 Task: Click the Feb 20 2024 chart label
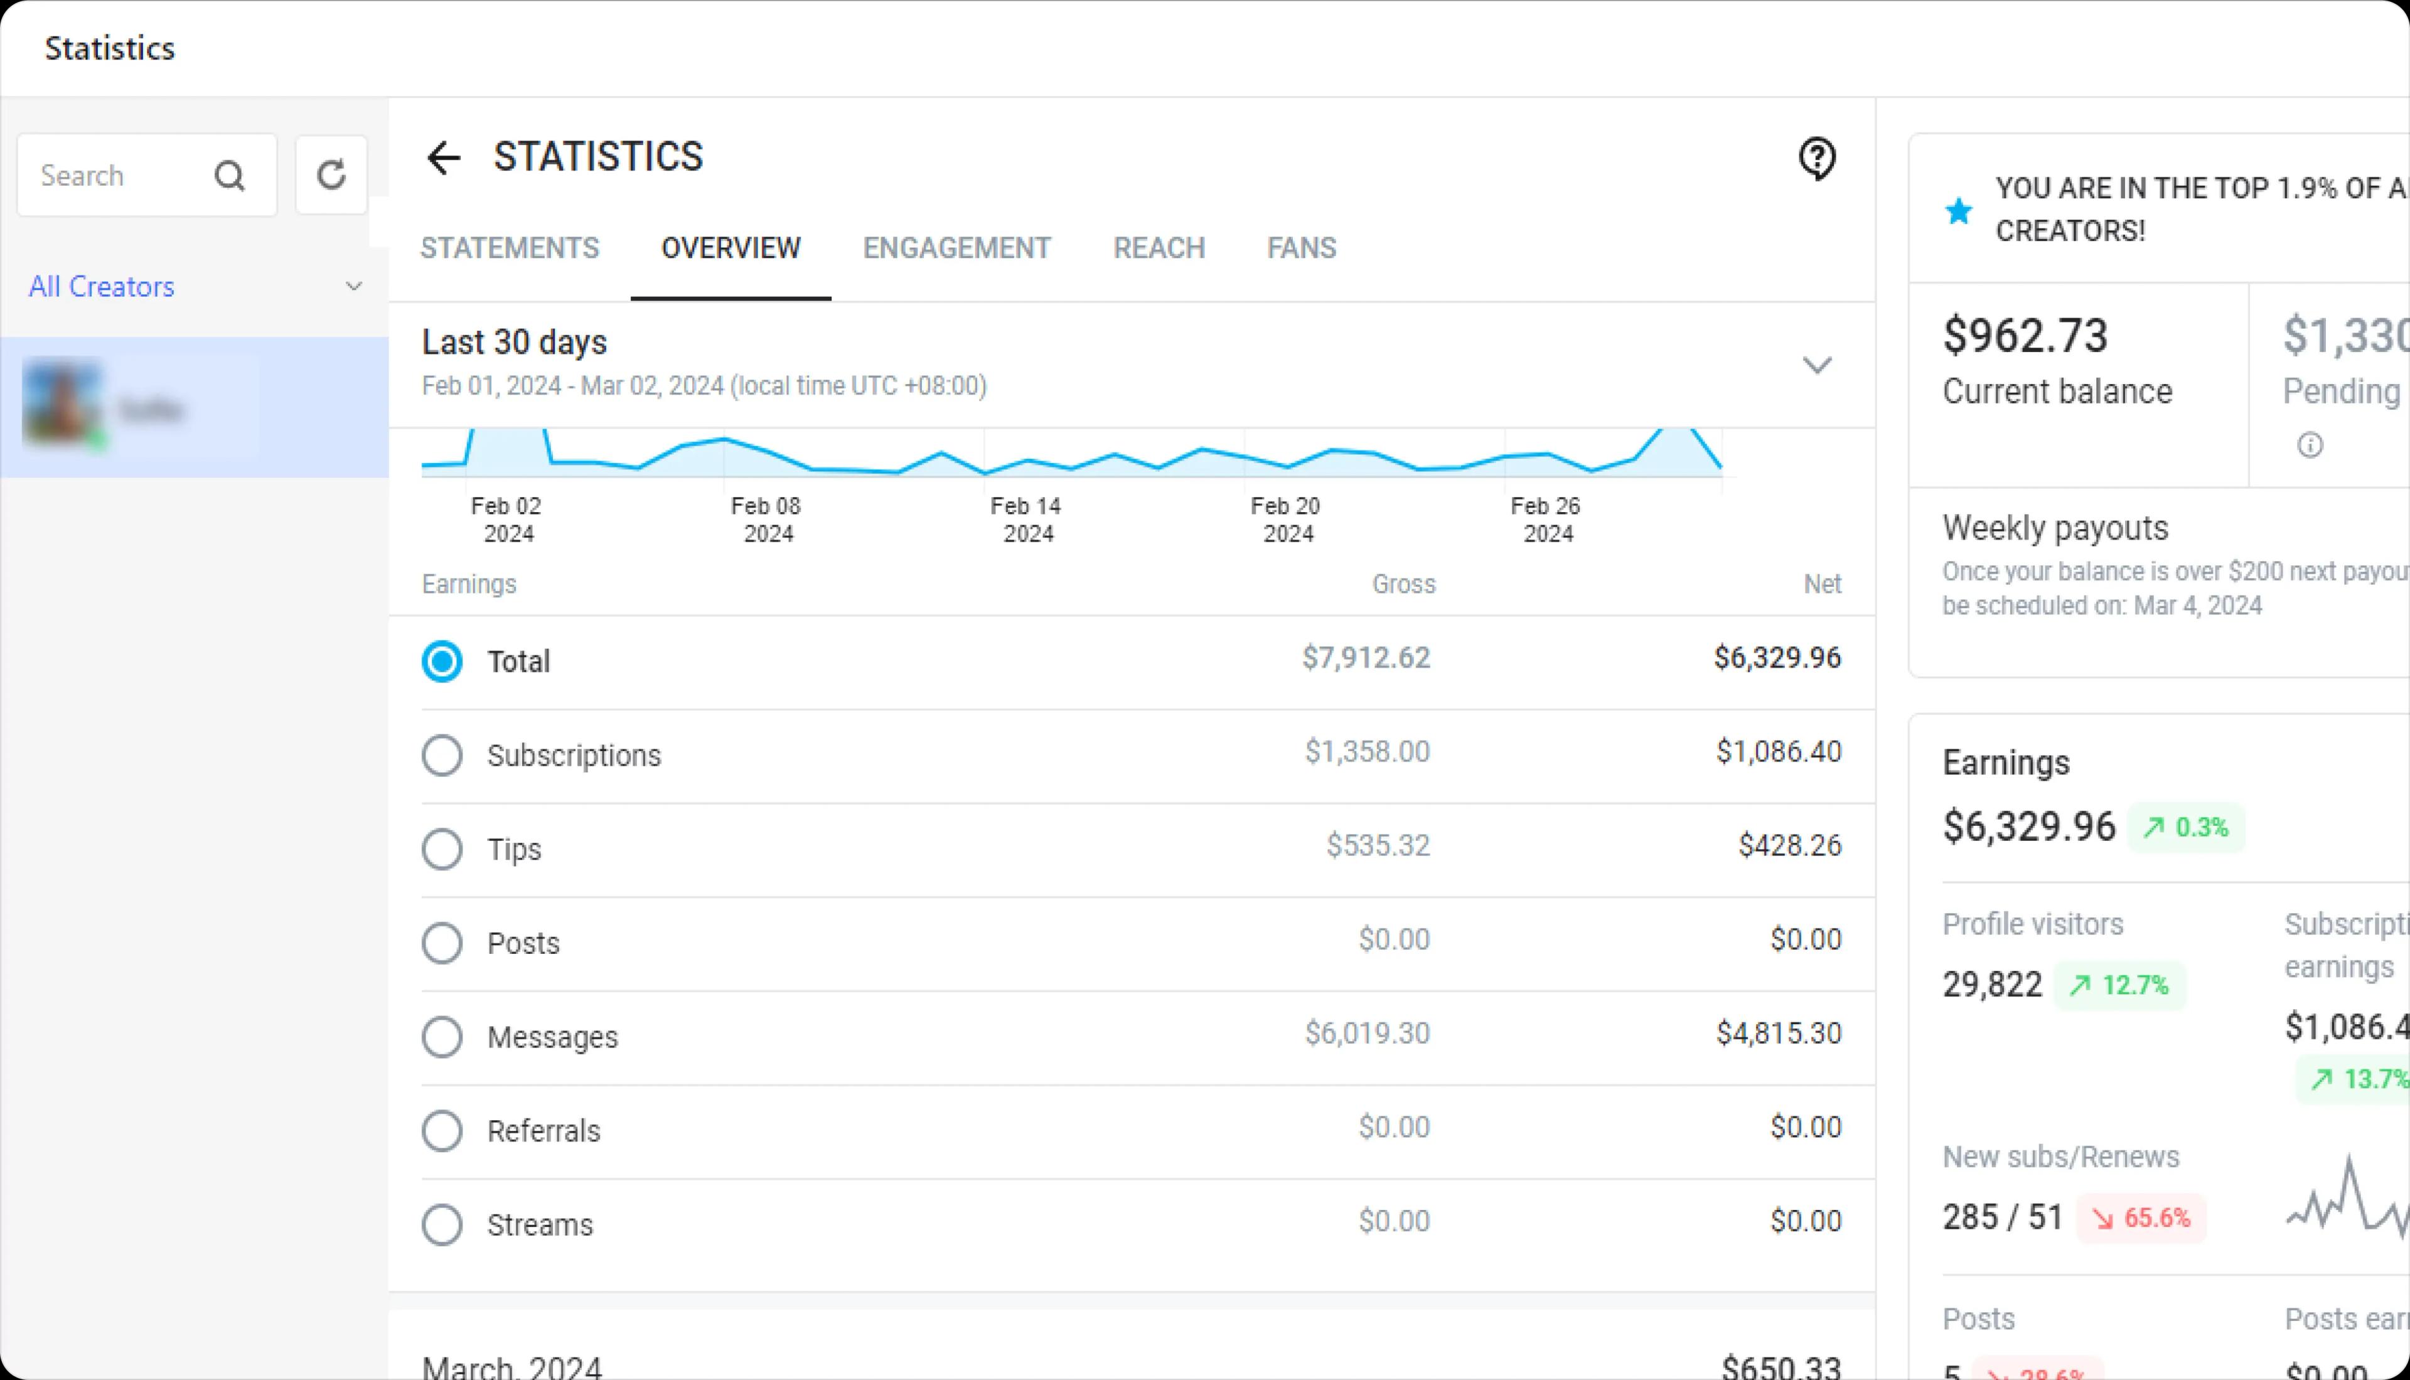(1286, 520)
